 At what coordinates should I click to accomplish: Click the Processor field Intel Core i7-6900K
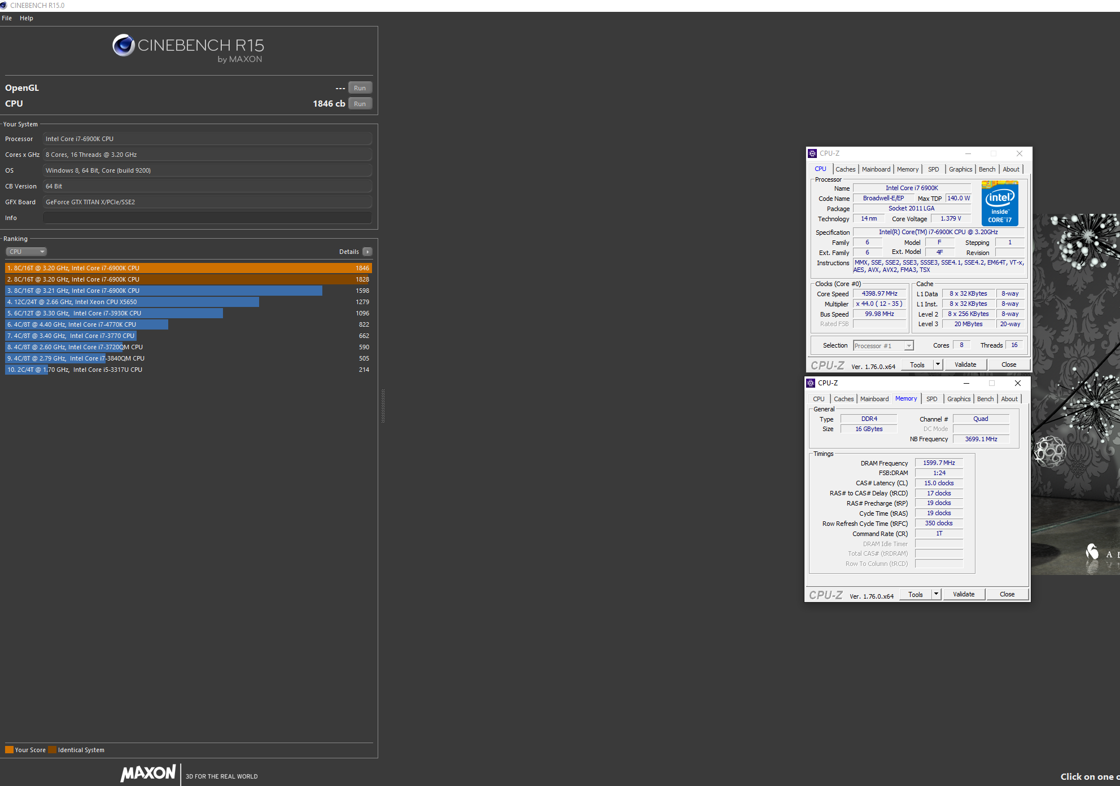click(x=207, y=139)
